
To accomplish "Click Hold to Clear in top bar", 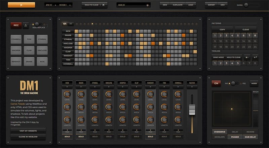I will [x=94, y=5].
